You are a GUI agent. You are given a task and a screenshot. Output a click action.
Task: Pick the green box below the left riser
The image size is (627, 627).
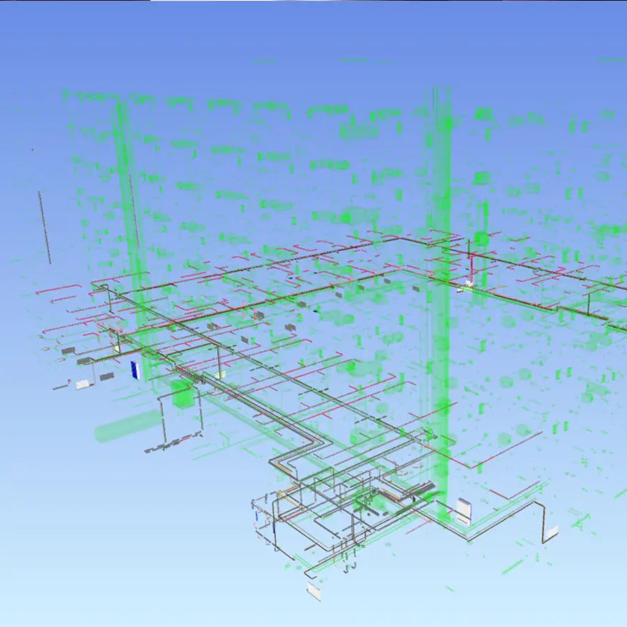point(182,394)
